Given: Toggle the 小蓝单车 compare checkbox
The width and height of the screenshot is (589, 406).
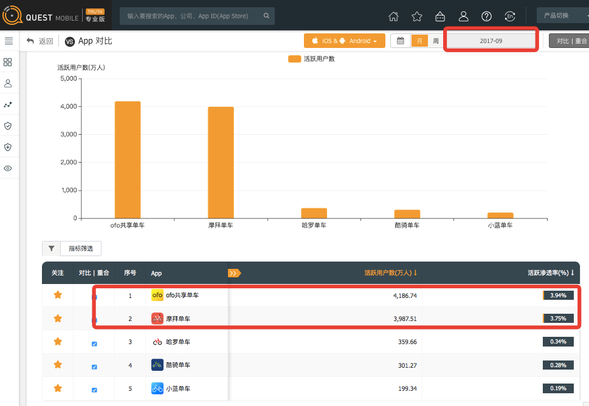Looking at the screenshot, I should pyautogui.click(x=94, y=390).
